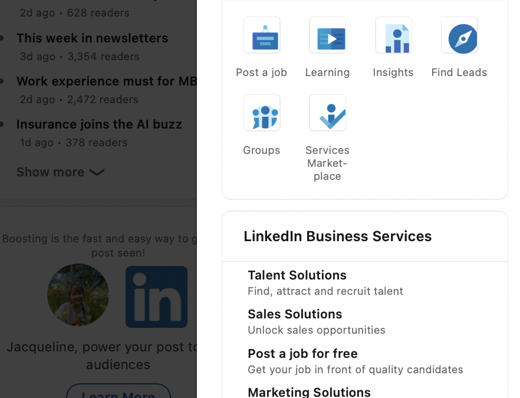
Task: Click the Post a job icon
Action: [x=262, y=35]
